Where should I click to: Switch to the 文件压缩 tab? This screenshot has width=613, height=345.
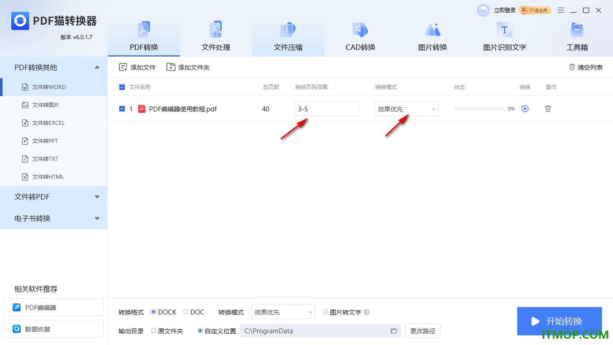point(288,38)
